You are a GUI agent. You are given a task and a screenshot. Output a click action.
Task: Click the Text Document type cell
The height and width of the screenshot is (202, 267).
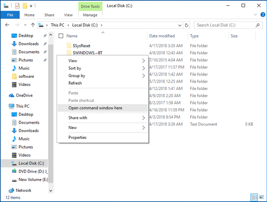pos(203,124)
